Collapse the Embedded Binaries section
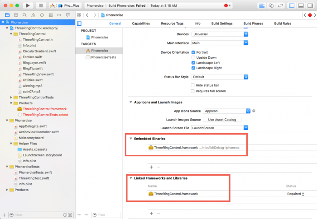Viewport: 317px width, 219px height. click(131, 139)
